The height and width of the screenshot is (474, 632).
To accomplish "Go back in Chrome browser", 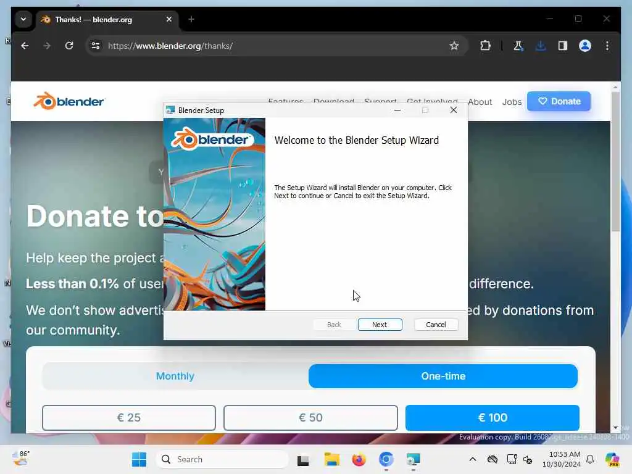I will 25,46.
